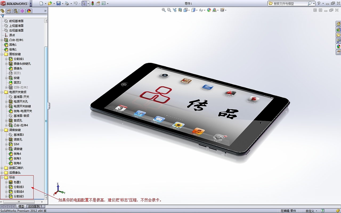Click the Print icon in the toolbar

(67, 3)
